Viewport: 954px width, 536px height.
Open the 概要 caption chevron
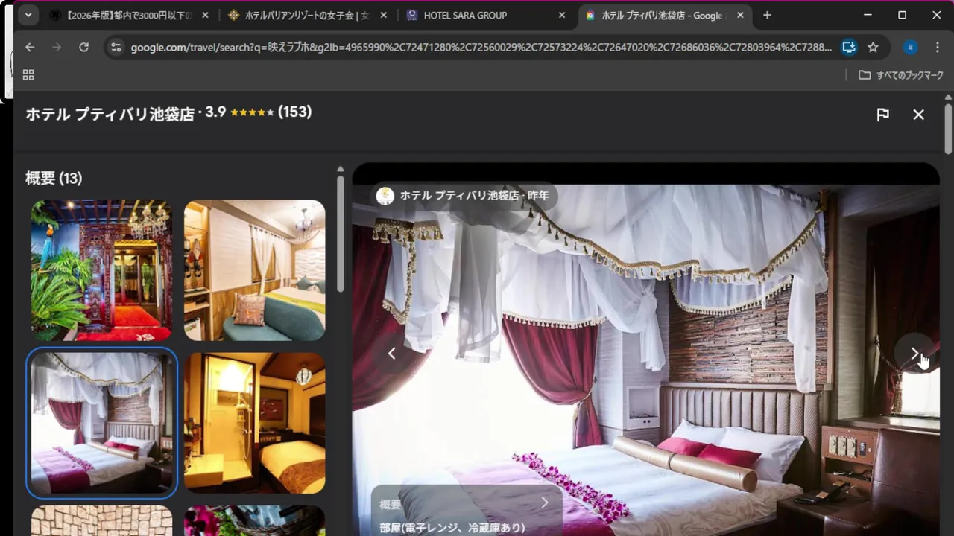pos(545,503)
